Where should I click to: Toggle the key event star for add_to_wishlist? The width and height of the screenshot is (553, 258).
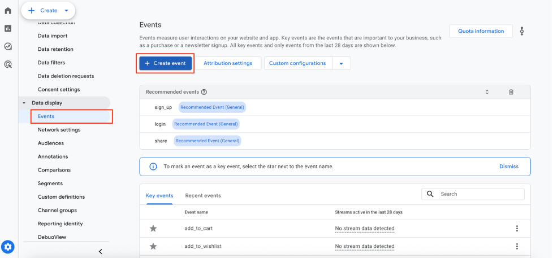[x=153, y=246]
